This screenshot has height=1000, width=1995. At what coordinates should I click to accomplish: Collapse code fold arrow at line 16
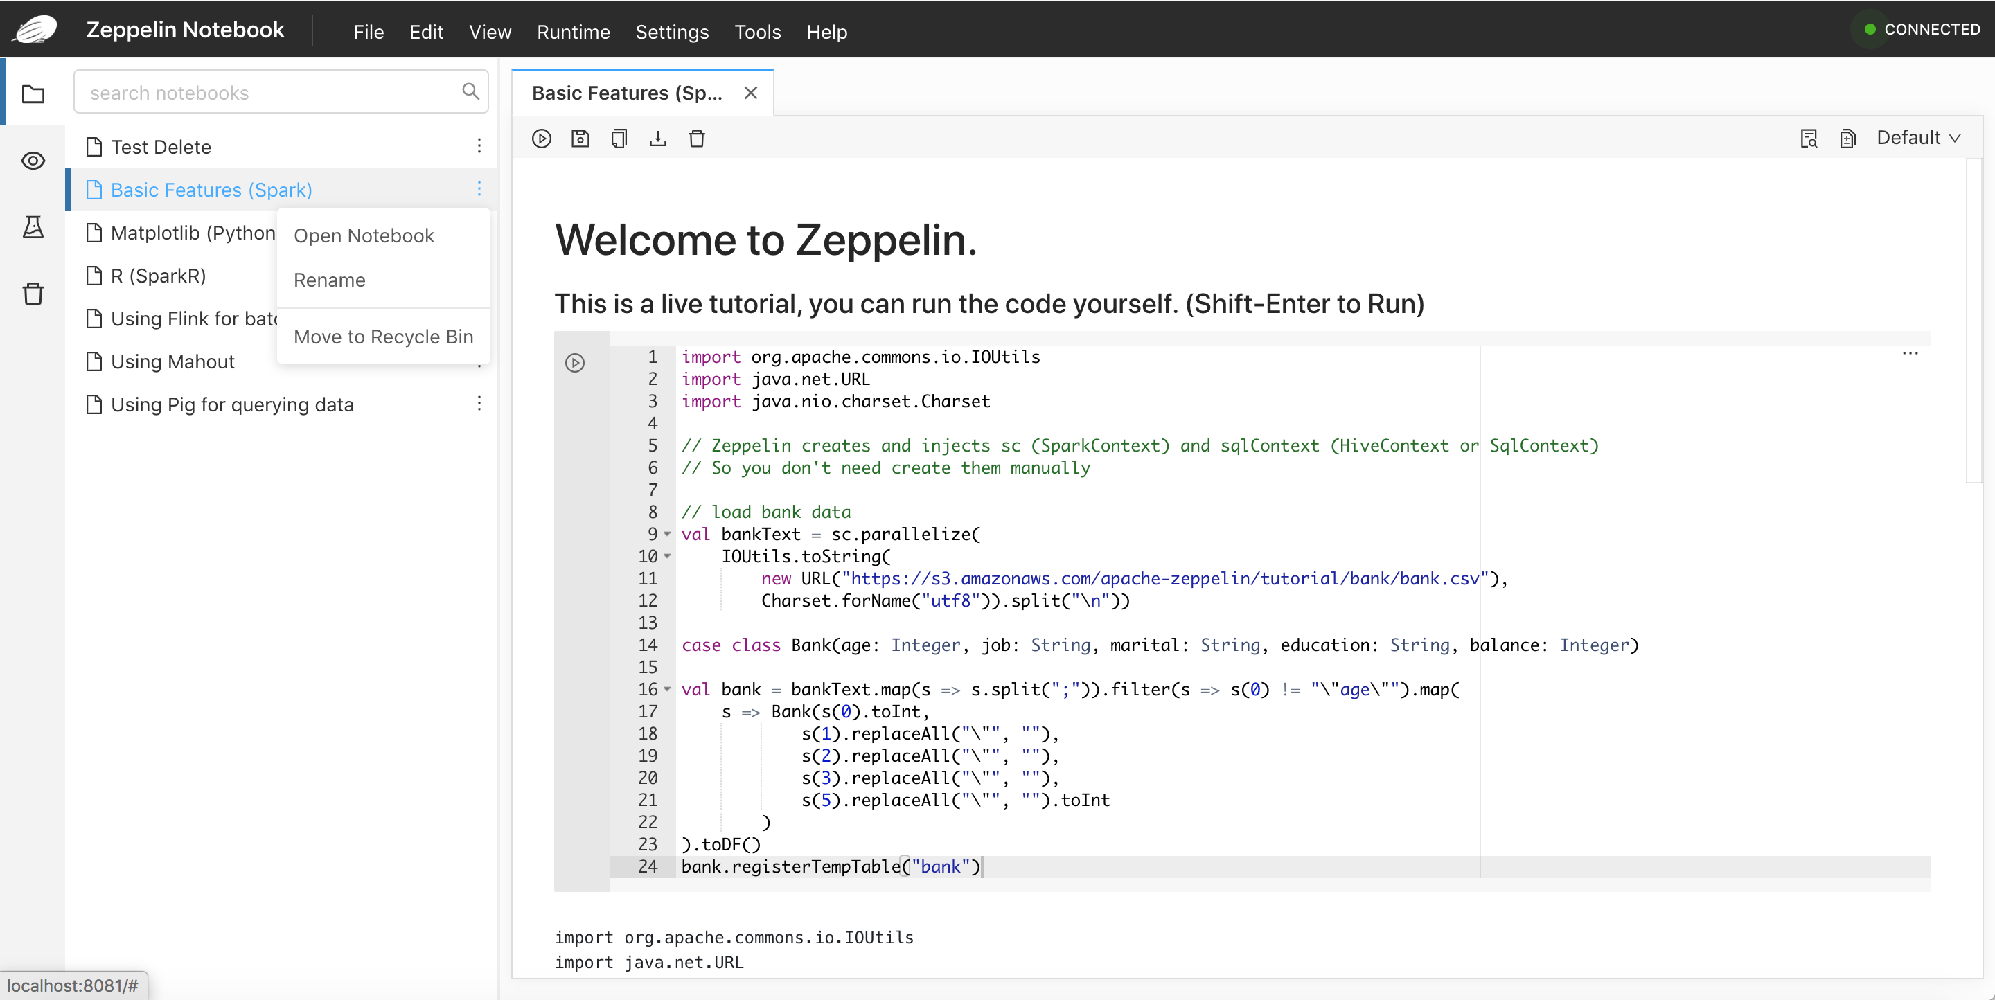pos(667,689)
